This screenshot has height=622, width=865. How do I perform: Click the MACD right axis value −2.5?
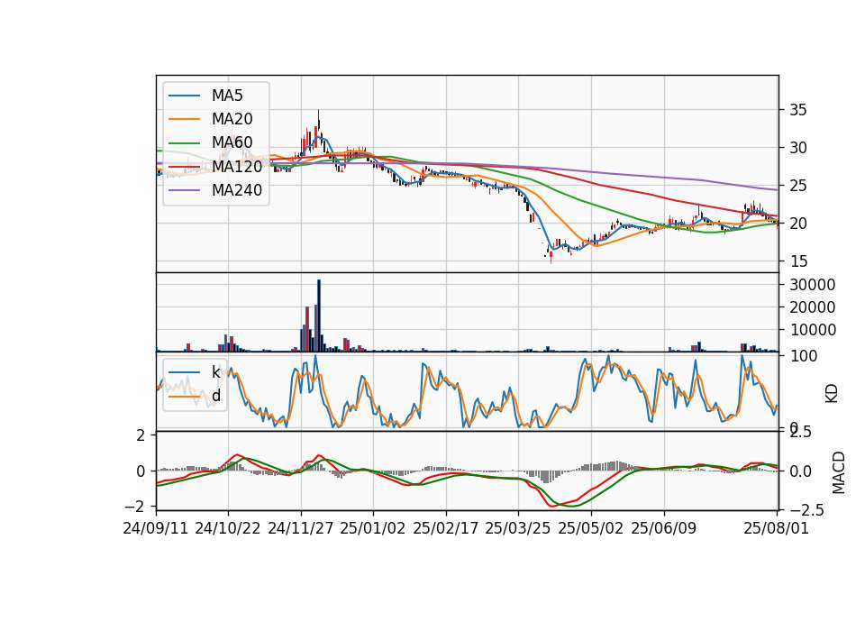click(807, 510)
